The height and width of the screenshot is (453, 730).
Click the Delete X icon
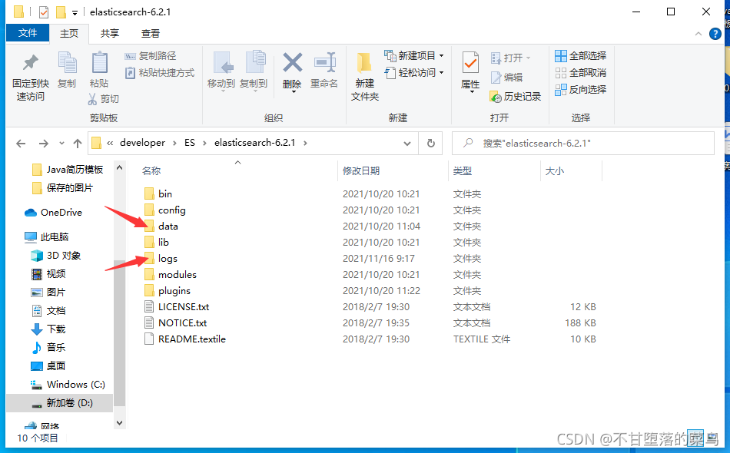(x=292, y=62)
